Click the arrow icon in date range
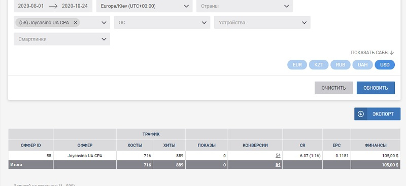The width and height of the screenshot is (406, 186). pyautogui.click(x=53, y=6)
